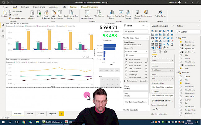The height and width of the screenshot is (125, 201).
Task: Click filter funnel icon on line chart
Action: (x=83, y=57)
